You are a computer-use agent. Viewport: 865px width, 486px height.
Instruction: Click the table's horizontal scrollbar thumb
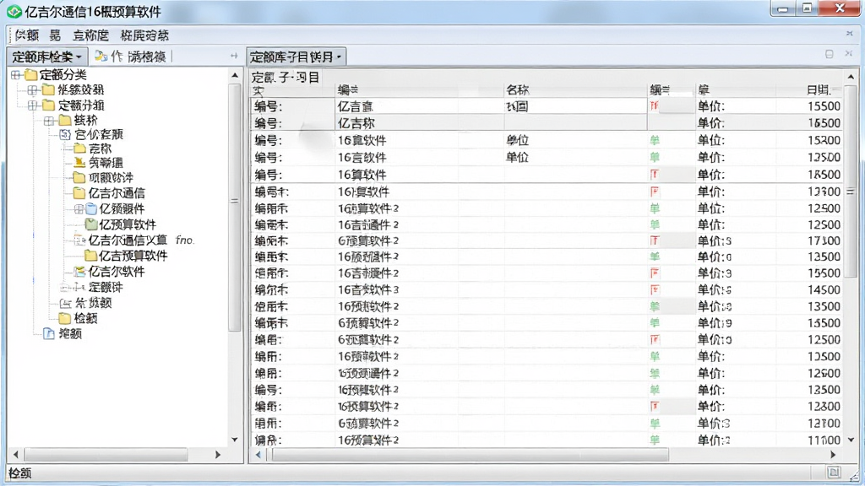pos(470,455)
